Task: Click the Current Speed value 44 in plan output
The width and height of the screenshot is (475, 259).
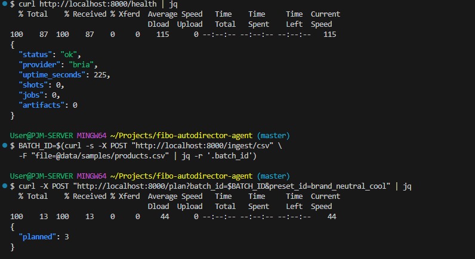Action: click(332, 217)
